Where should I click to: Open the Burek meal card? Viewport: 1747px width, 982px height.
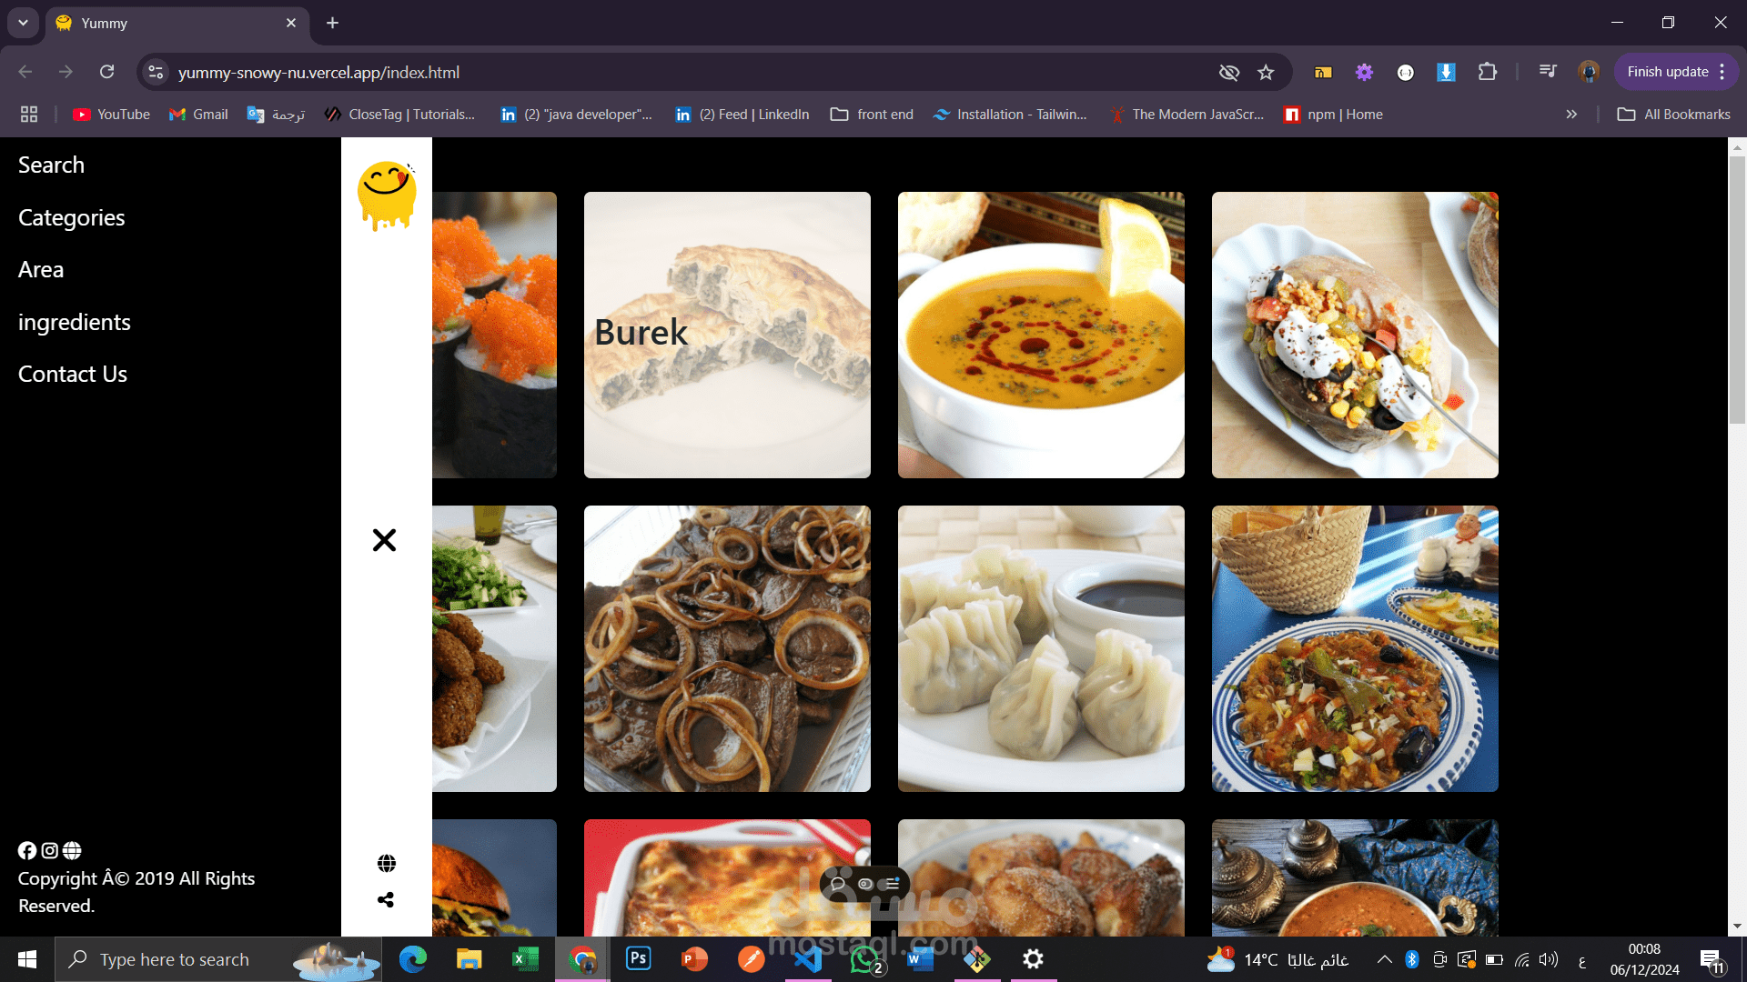pyautogui.click(x=727, y=335)
